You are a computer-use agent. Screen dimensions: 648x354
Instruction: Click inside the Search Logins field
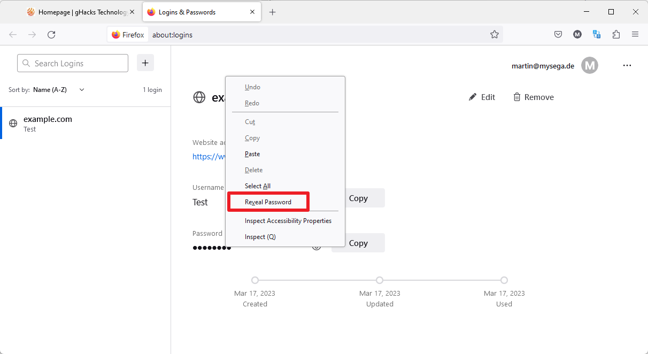[72, 63]
